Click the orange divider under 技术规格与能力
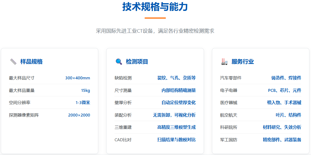Screen dimensions: 311x155 pyautogui.click(x=155, y=18)
